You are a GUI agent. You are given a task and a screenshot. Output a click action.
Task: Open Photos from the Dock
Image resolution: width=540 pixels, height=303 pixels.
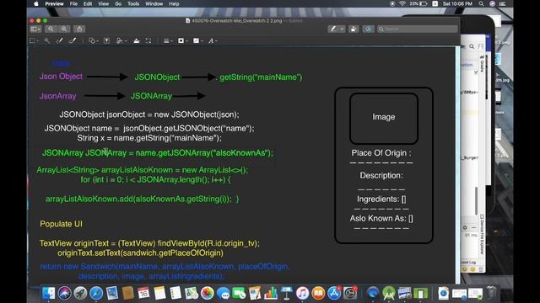(207, 293)
